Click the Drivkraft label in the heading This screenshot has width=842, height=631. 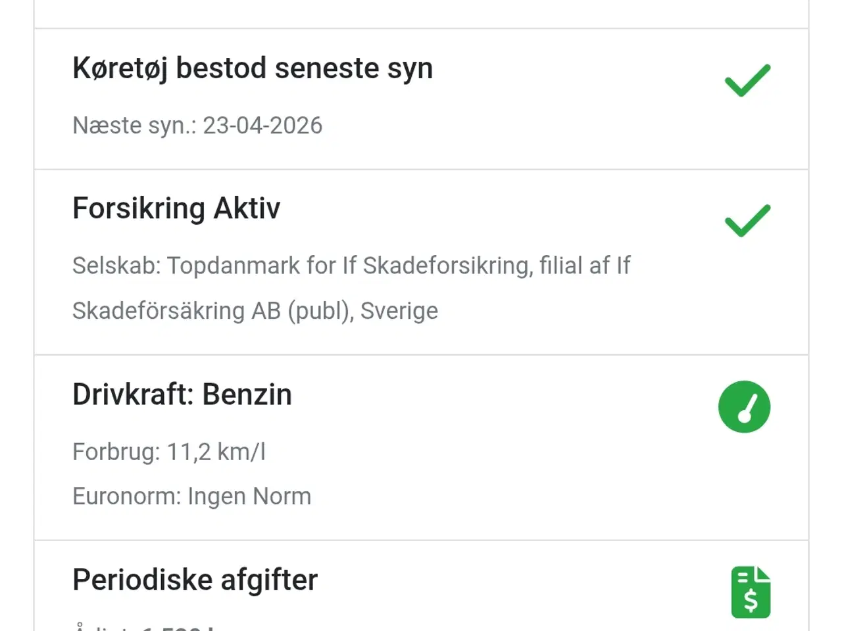pos(133,394)
